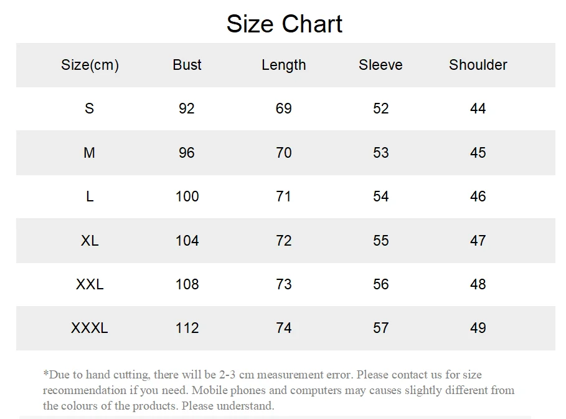566x419 pixels.
Task: Select the Size(cm) column header
Action: point(90,65)
